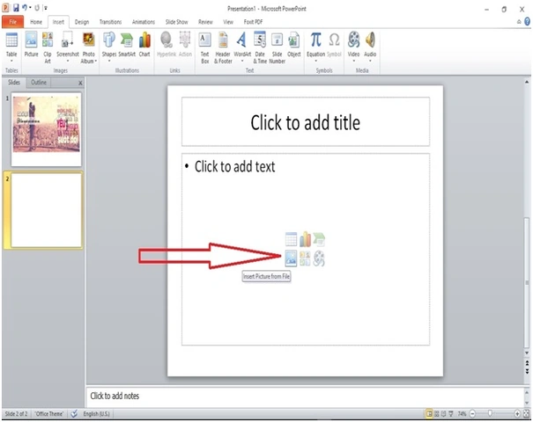Customize Quick Access Toolbar dropdown arrow
Viewport: 533px width, 422px height.
pos(46,8)
